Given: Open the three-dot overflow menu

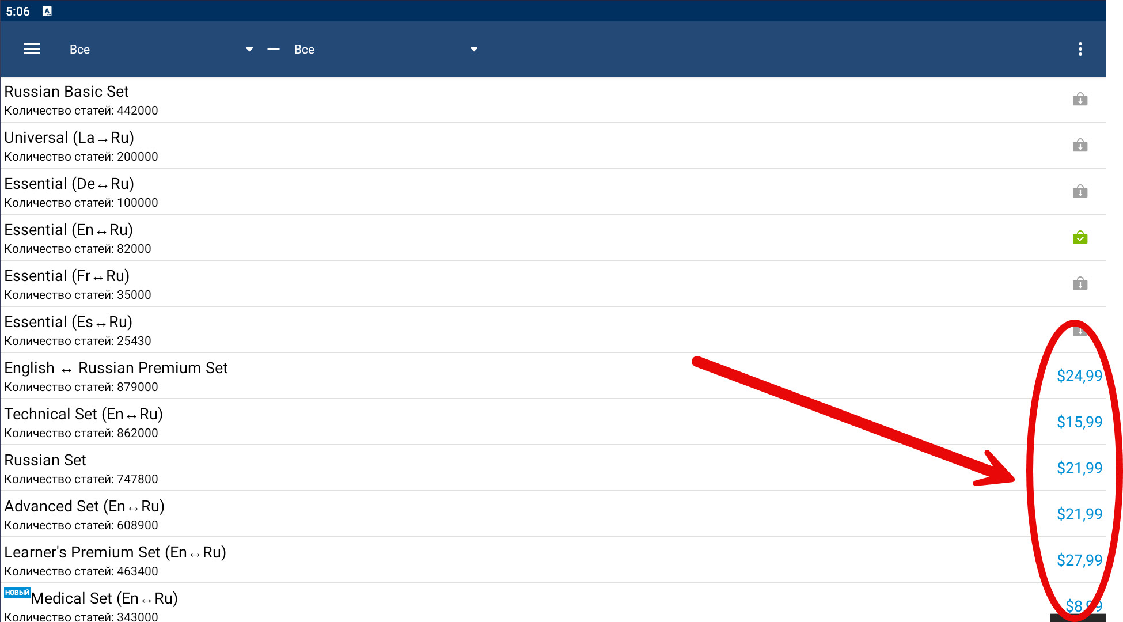Looking at the screenshot, I should point(1080,49).
